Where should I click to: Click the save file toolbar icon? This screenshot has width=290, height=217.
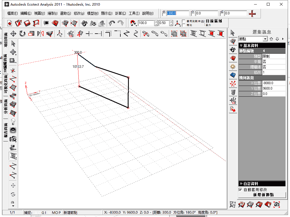coord(27,23)
